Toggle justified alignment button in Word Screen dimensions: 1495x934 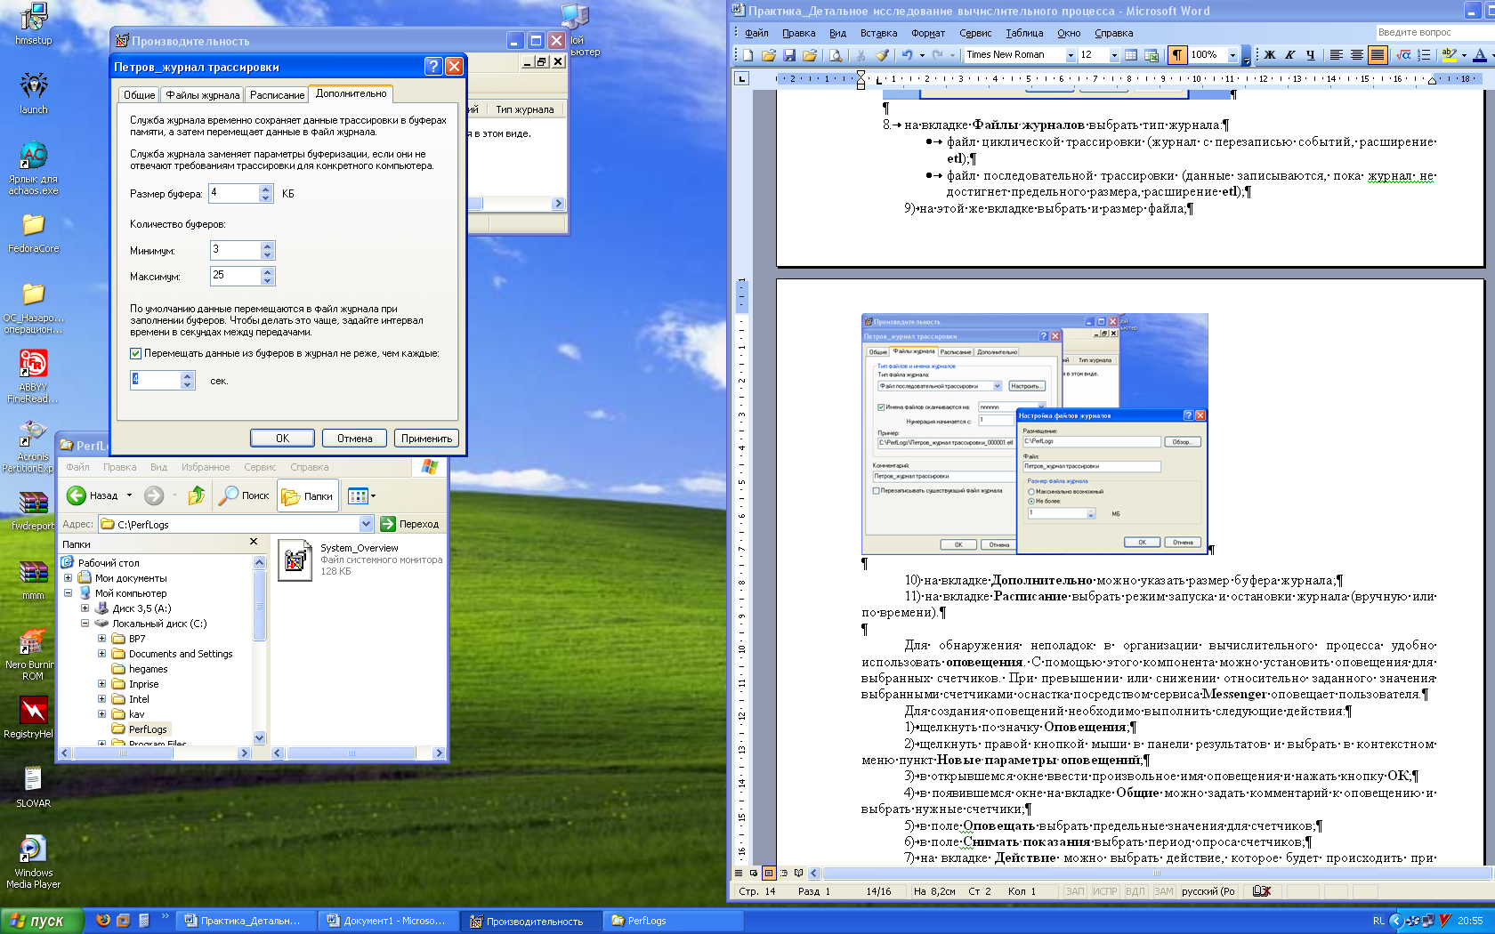1378,55
